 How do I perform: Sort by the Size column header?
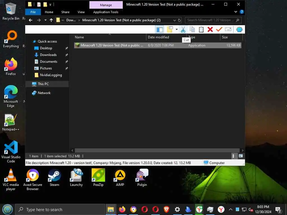point(231,37)
